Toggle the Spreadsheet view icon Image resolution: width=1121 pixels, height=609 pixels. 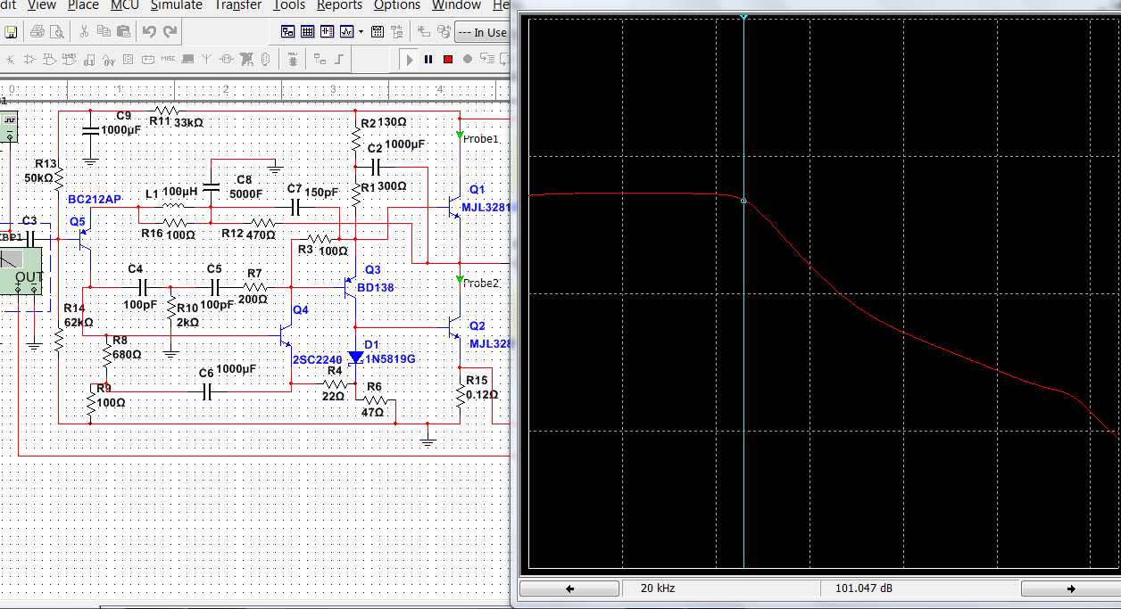click(x=307, y=32)
